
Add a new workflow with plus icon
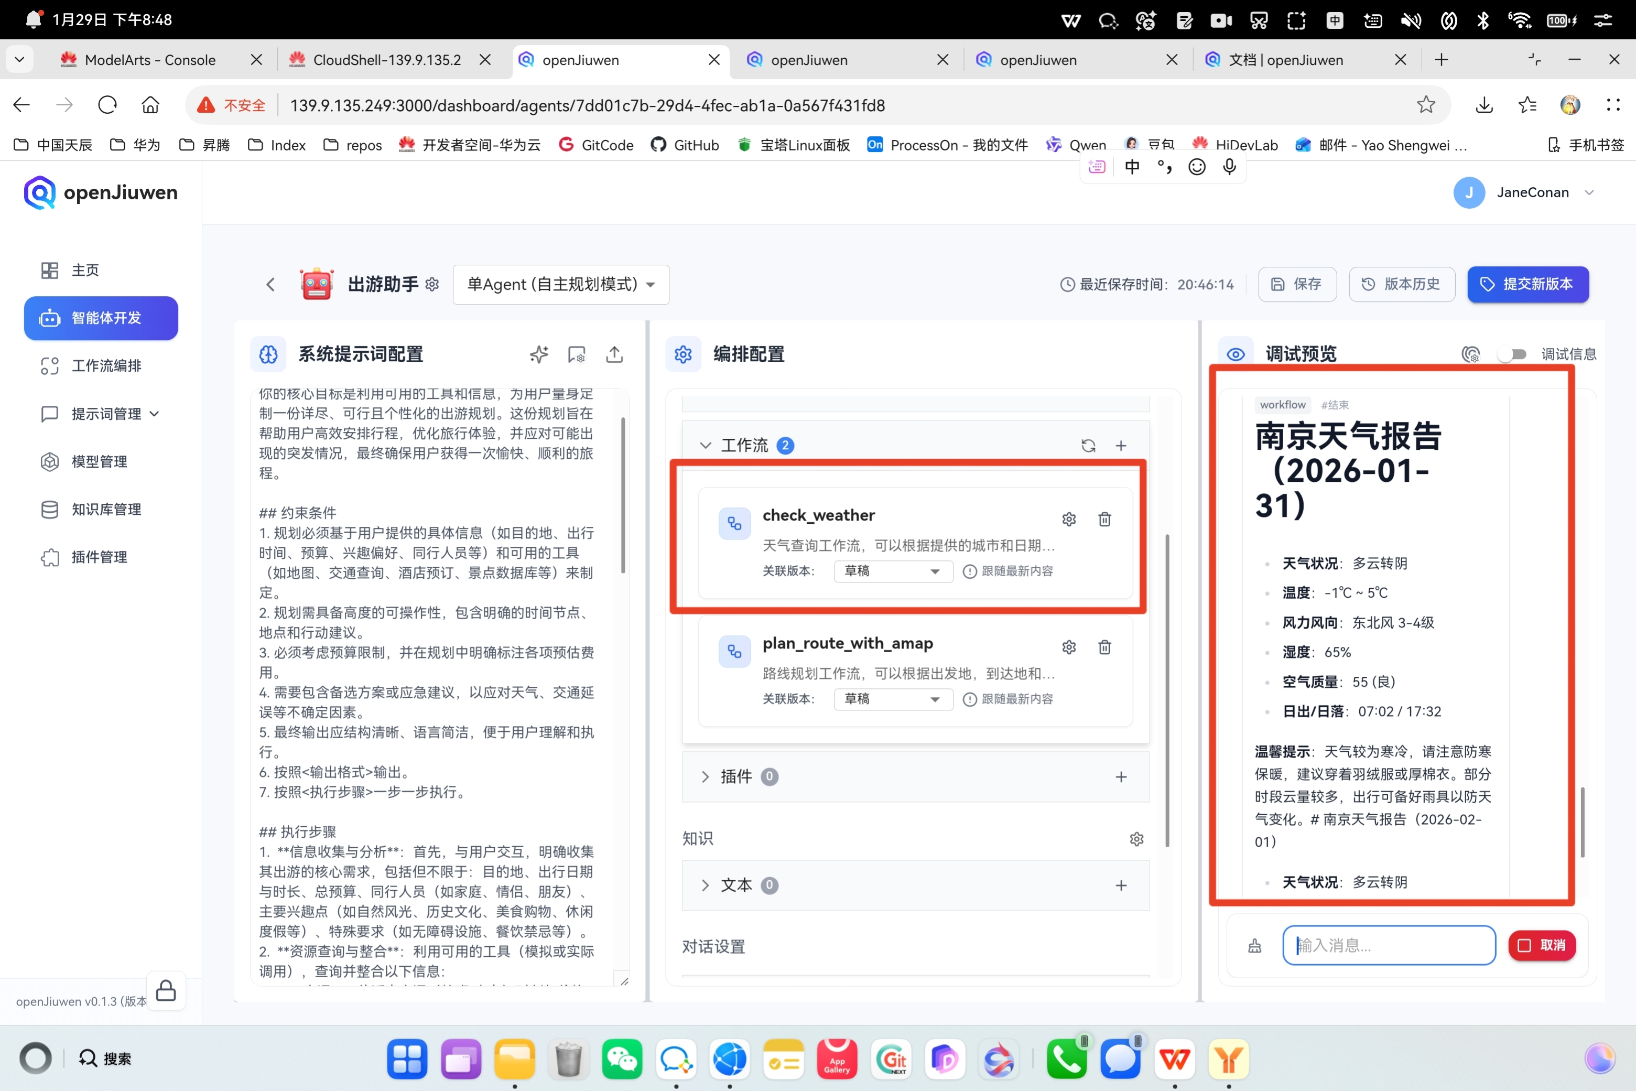tap(1121, 445)
